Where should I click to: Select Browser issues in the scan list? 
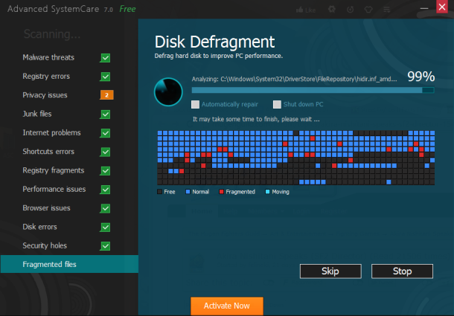point(46,207)
